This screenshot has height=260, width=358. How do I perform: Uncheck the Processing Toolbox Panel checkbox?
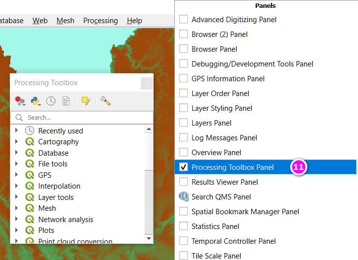coord(184,167)
